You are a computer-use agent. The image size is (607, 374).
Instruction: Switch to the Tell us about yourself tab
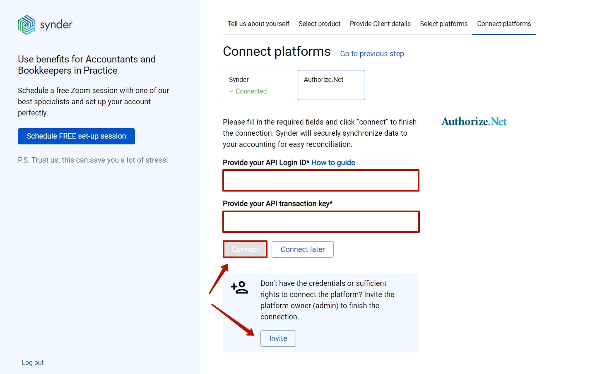pyautogui.click(x=258, y=24)
